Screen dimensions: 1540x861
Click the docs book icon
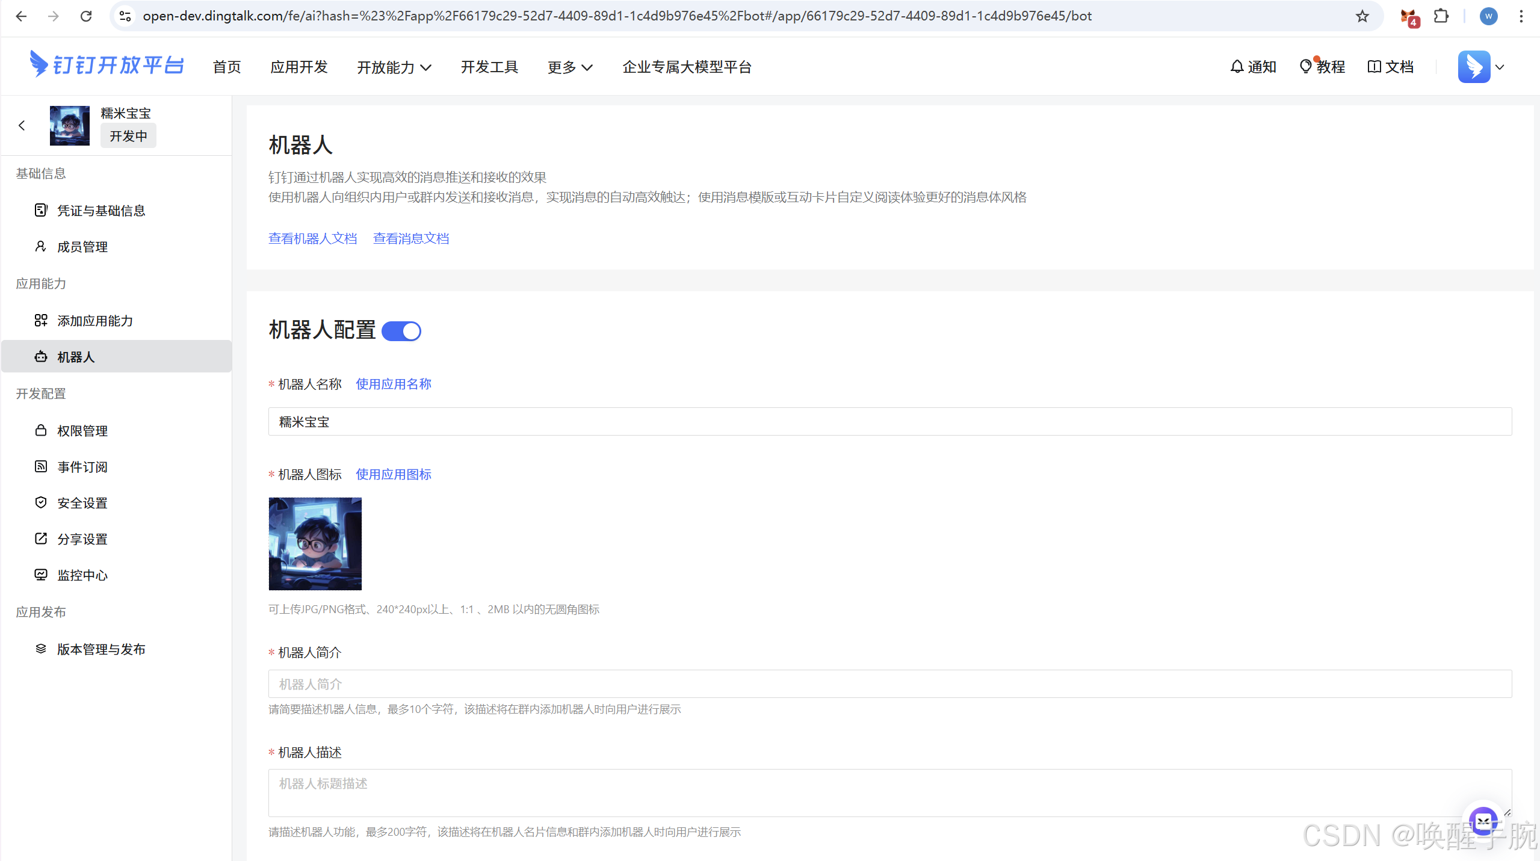click(1374, 67)
